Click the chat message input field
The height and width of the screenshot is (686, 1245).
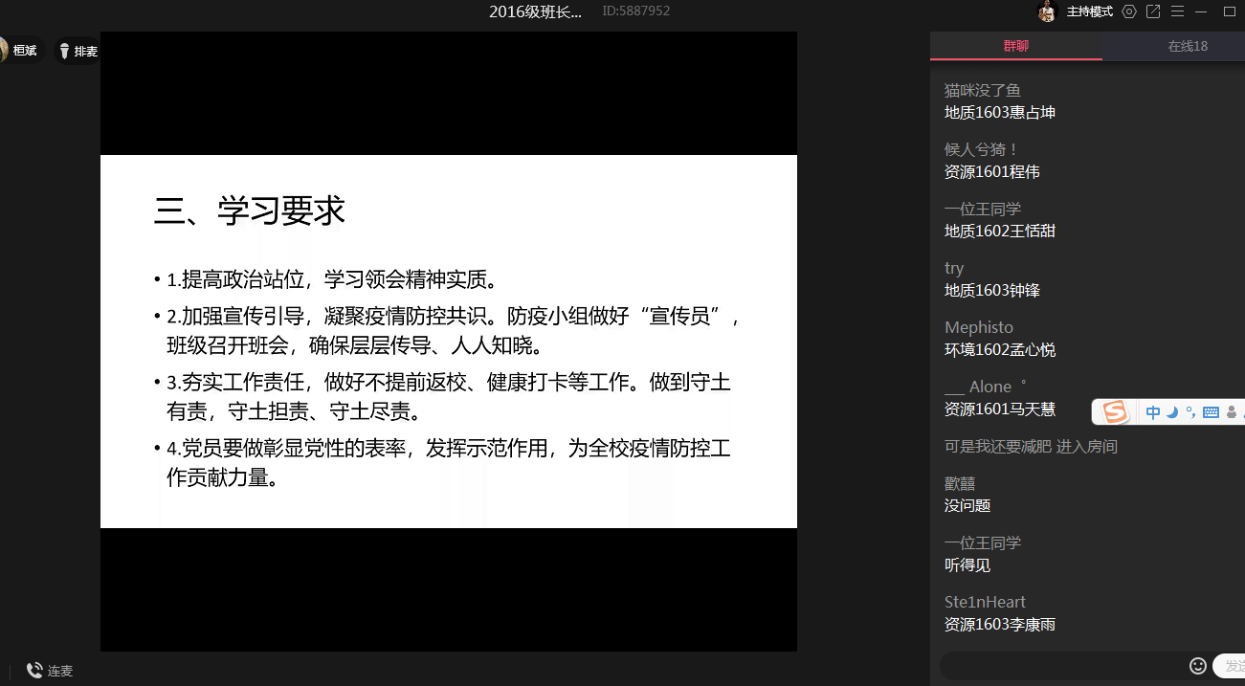pos(1062,665)
